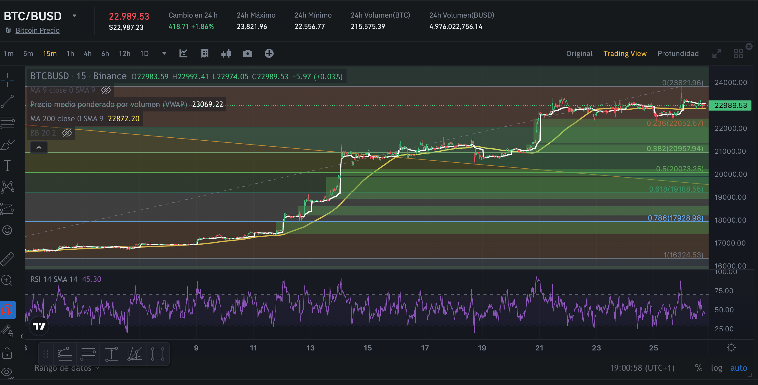Switch to Original chart view
Screen dimensions: 758x385
click(579, 54)
